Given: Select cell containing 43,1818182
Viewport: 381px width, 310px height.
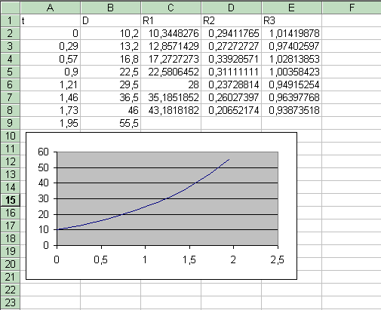Looking at the screenshot, I should point(171,110).
